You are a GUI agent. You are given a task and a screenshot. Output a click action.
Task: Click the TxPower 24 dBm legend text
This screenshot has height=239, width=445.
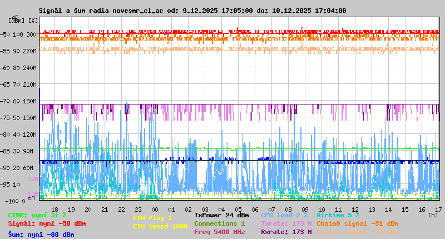pos(221,215)
